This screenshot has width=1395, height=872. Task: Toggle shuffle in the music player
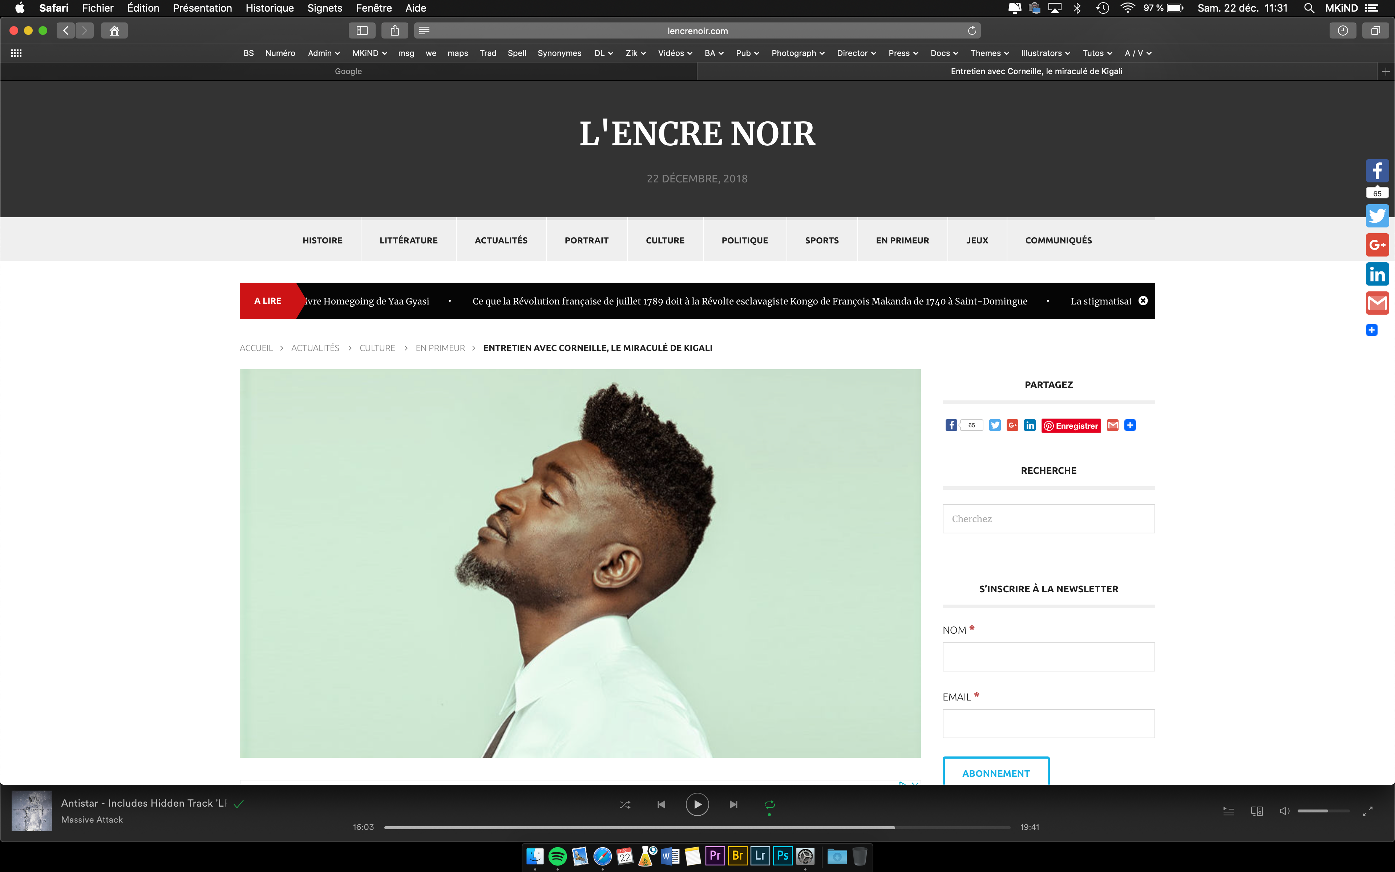tap(625, 804)
